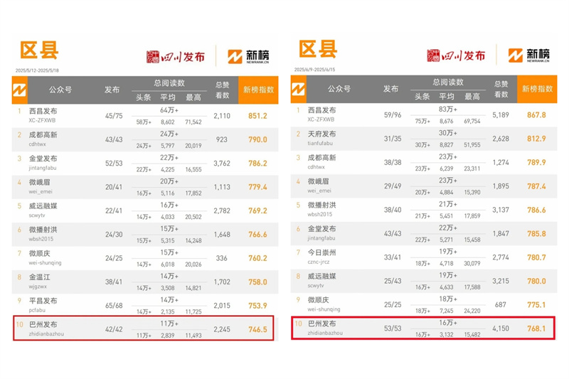
Task: Click the 新榜指数 column header in left table
Action: [258, 90]
